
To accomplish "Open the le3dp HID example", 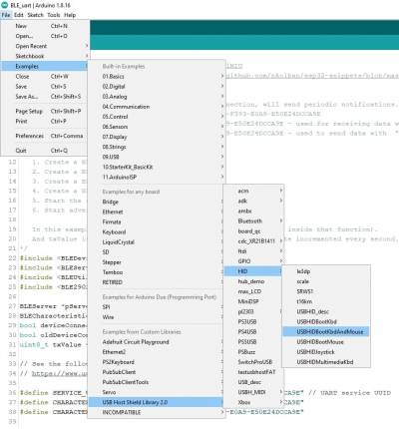I will [x=326, y=271].
